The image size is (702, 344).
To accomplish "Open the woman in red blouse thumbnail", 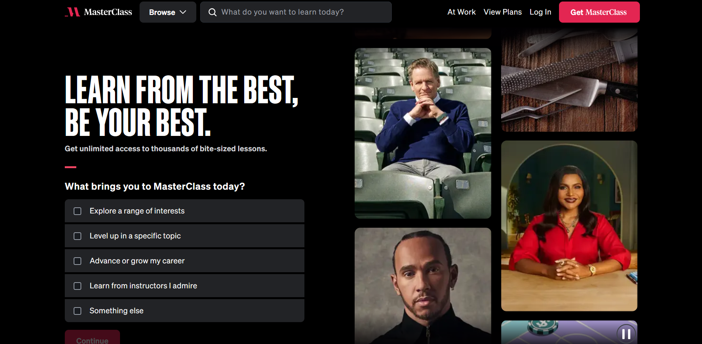I will (x=569, y=226).
